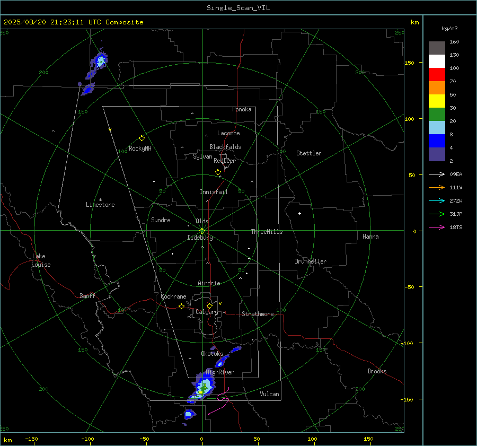
Task: Pick the green 20-30 legend color block
Action: pyautogui.click(x=437, y=115)
